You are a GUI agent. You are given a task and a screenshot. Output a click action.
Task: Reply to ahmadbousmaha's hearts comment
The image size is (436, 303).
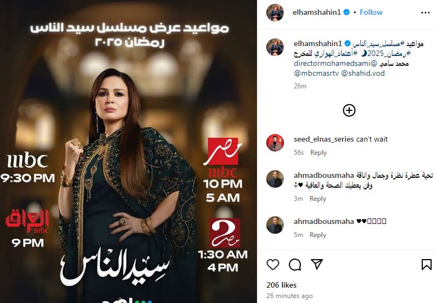click(x=318, y=235)
